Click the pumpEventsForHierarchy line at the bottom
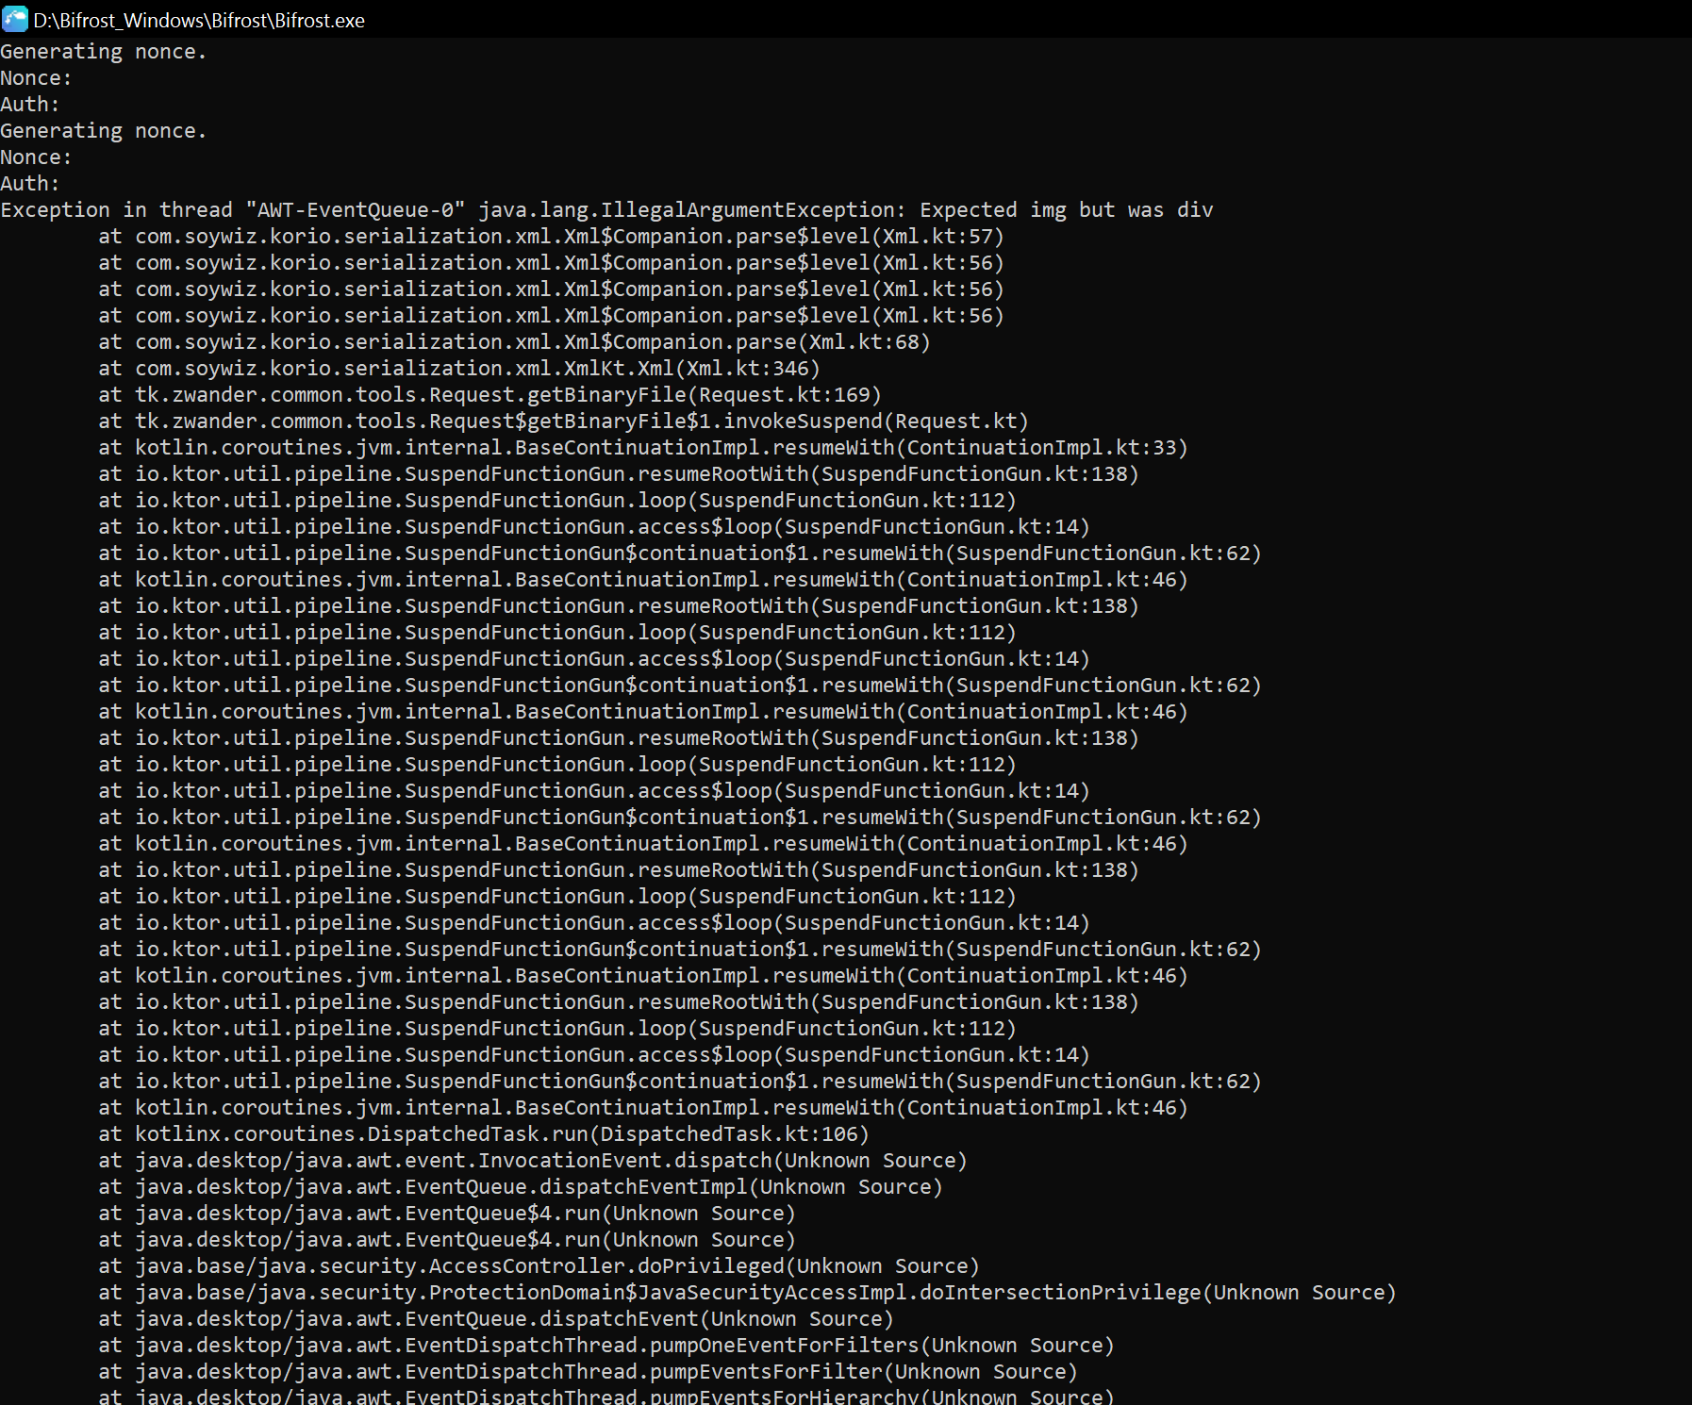The image size is (1692, 1405). point(604,1396)
